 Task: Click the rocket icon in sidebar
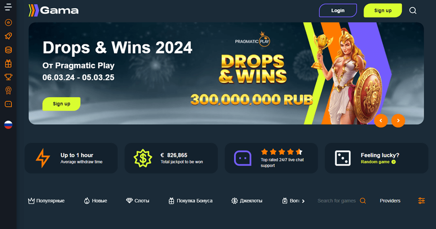point(9,36)
